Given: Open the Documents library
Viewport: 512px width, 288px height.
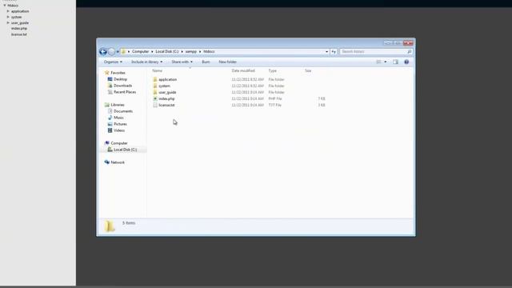Looking at the screenshot, I should coord(120,111).
